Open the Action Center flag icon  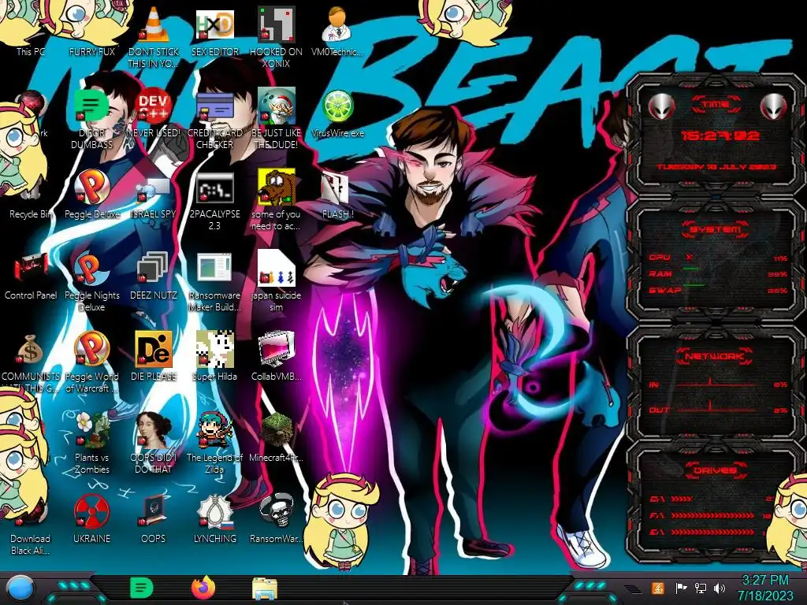coord(681,588)
